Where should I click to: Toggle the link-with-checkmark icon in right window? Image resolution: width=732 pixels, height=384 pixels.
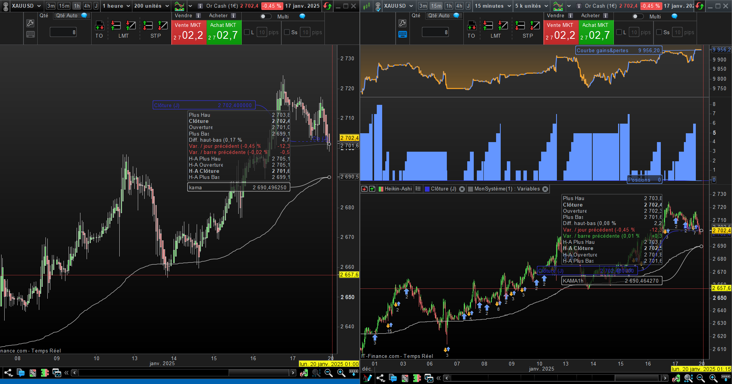click(378, 6)
